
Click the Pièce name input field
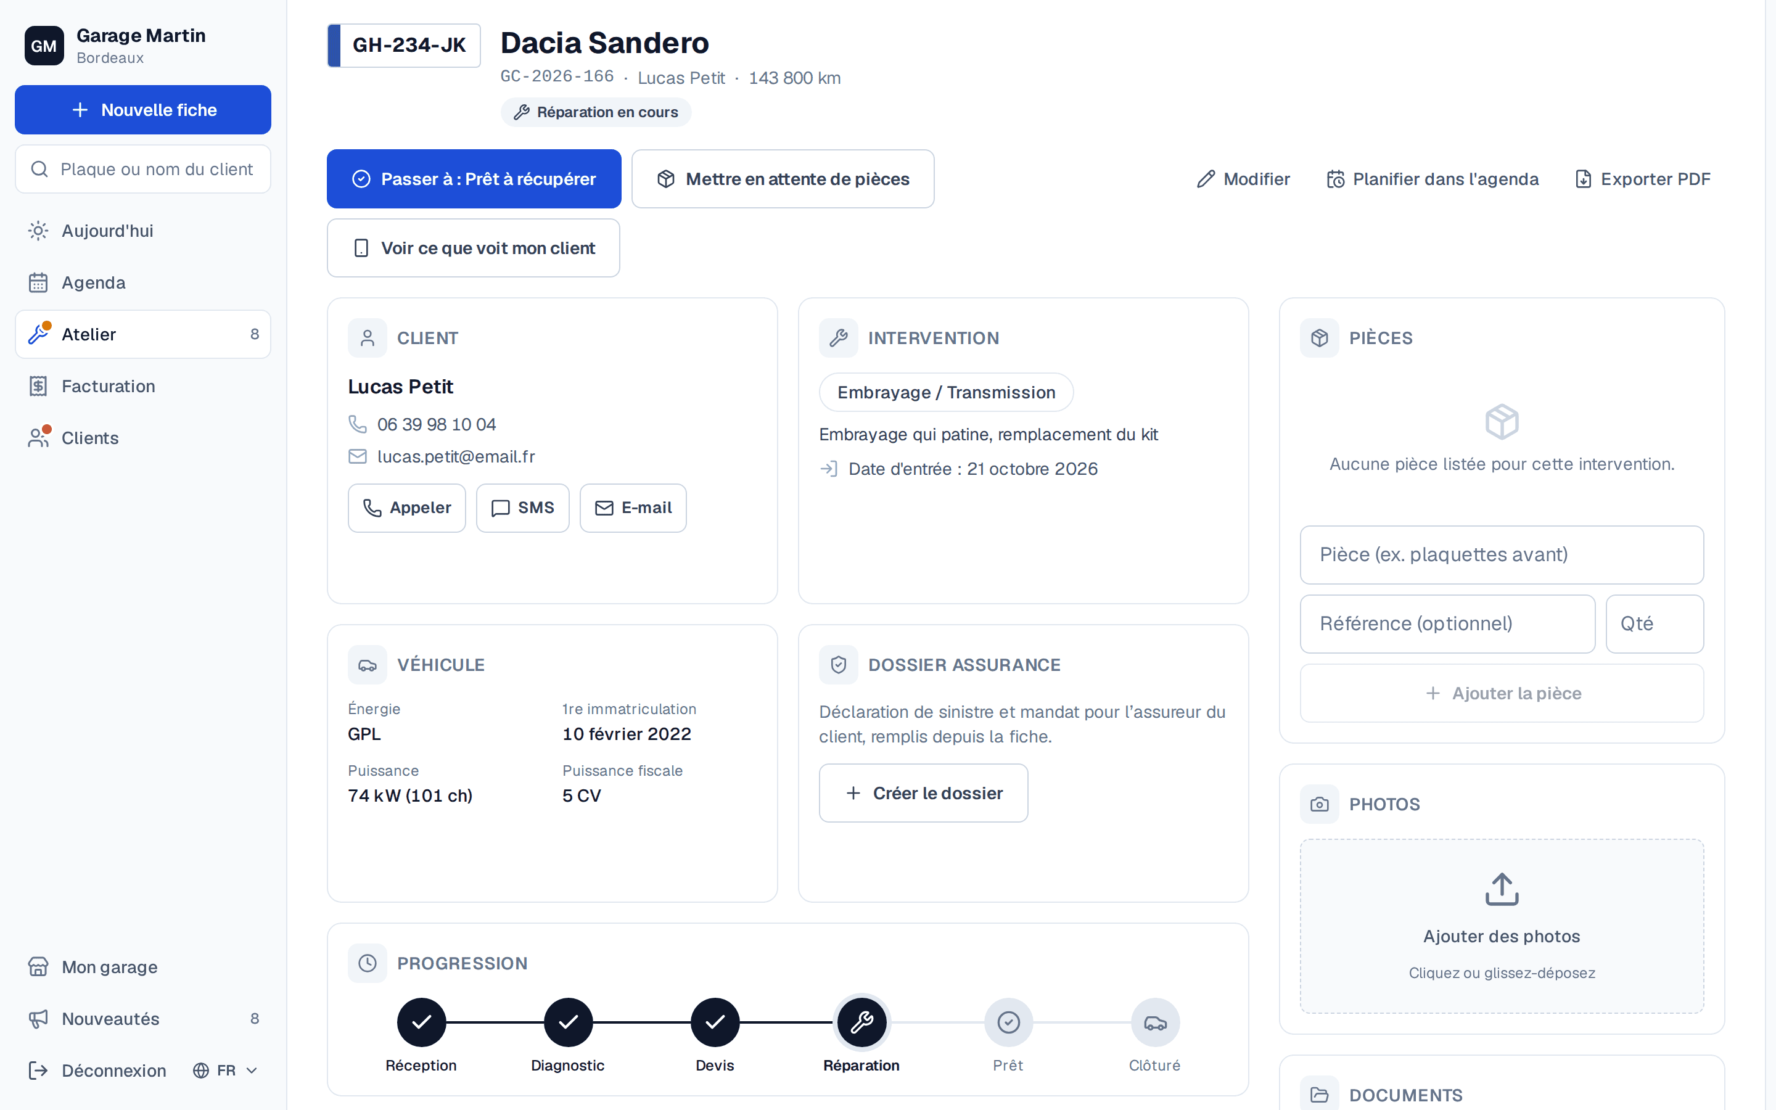point(1502,555)
